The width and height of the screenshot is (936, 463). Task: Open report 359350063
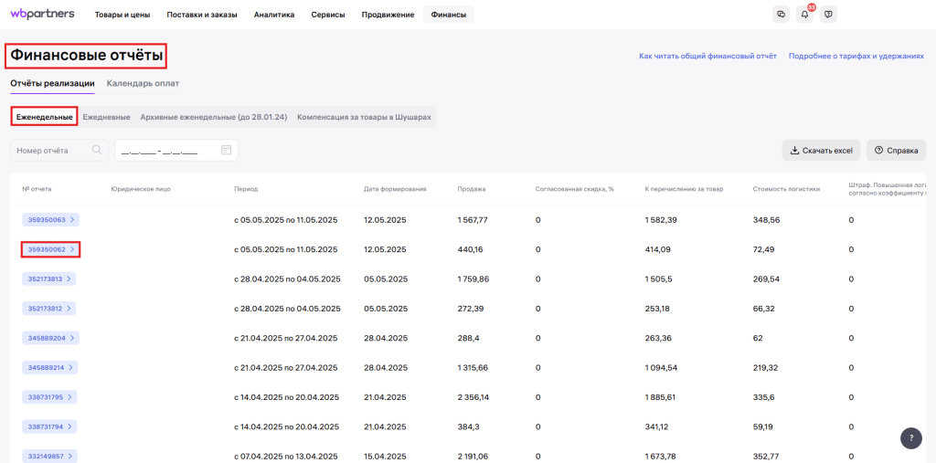point(51,220)
